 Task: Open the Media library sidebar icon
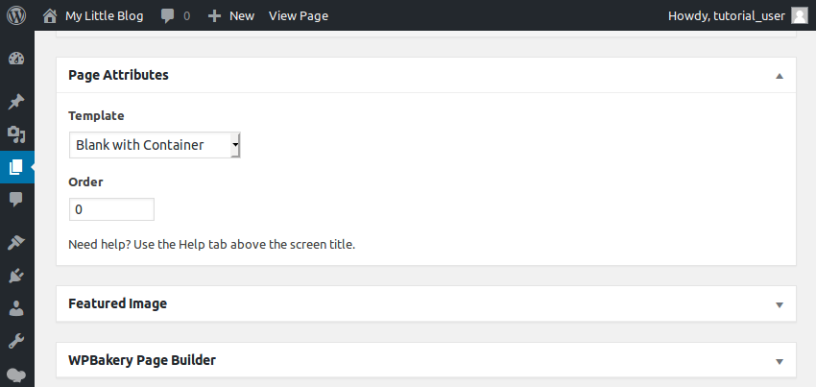(x=16, y=134)
